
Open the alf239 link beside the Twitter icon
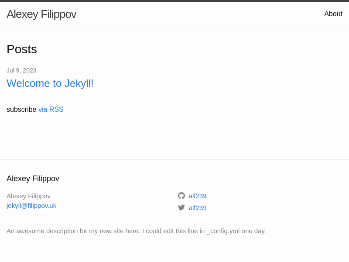click(198, 208)
